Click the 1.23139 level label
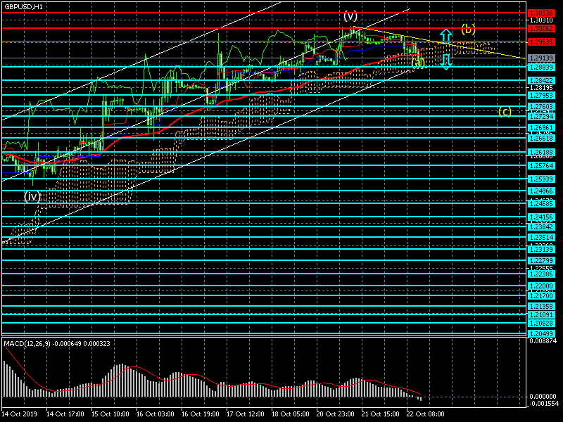The width and height of the screenshot is (563, 422). click(x=541, y=250)
